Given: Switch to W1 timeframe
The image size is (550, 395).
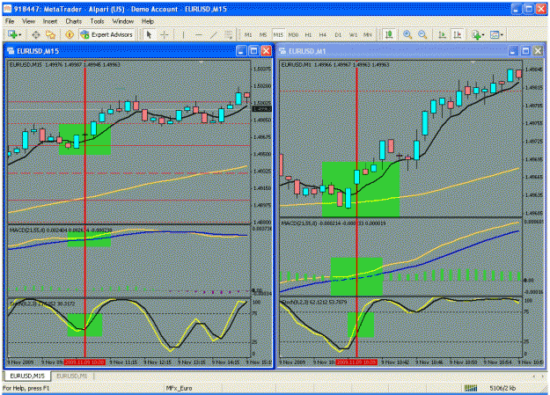Looking at the screenshot, I should 353,34.
